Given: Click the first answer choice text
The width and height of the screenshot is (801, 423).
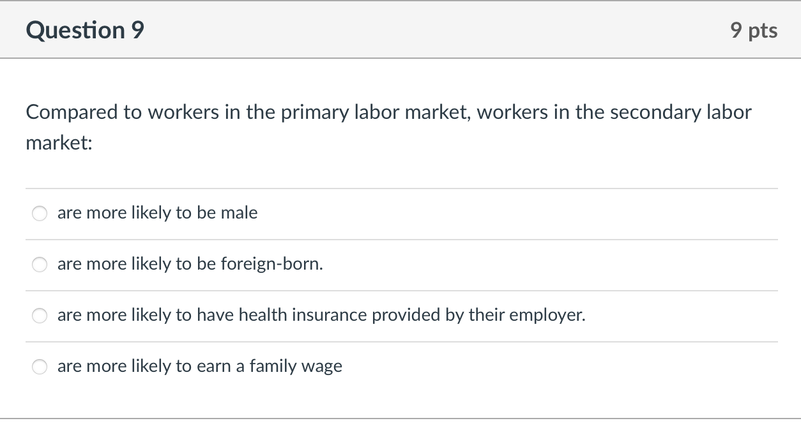Looking at the screenshot, I should [x=157, y=213].
